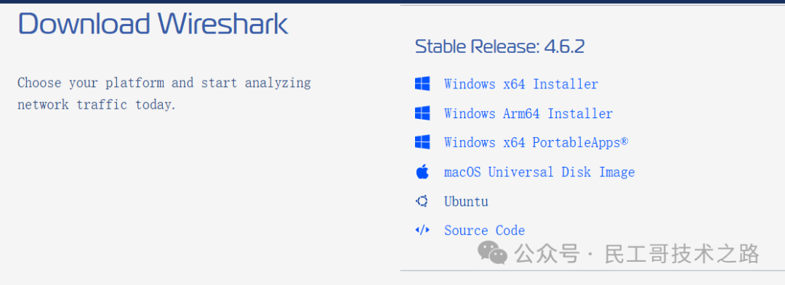Download the Windows x64 Installer
This screenshot has height=285, width=785.
520,84
